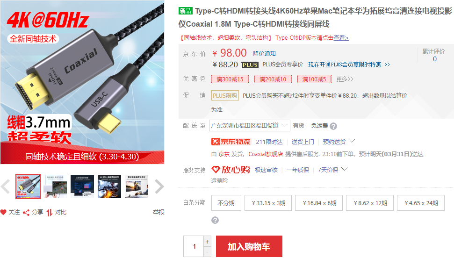Viewport: 454px width, 258px height.
Task: Decrease quantity with the minus stepper
Action: point(207,252)
